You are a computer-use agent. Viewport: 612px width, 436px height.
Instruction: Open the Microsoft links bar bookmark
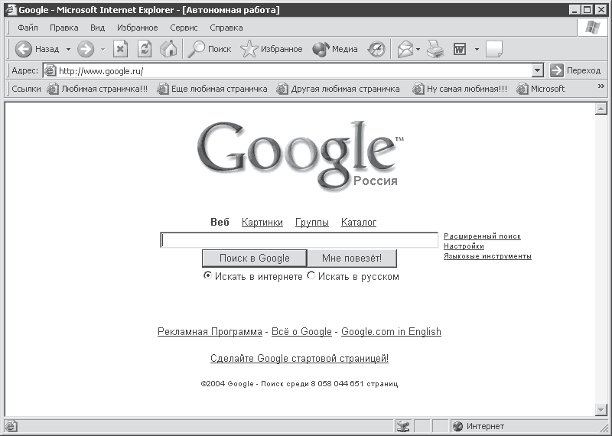540,89
